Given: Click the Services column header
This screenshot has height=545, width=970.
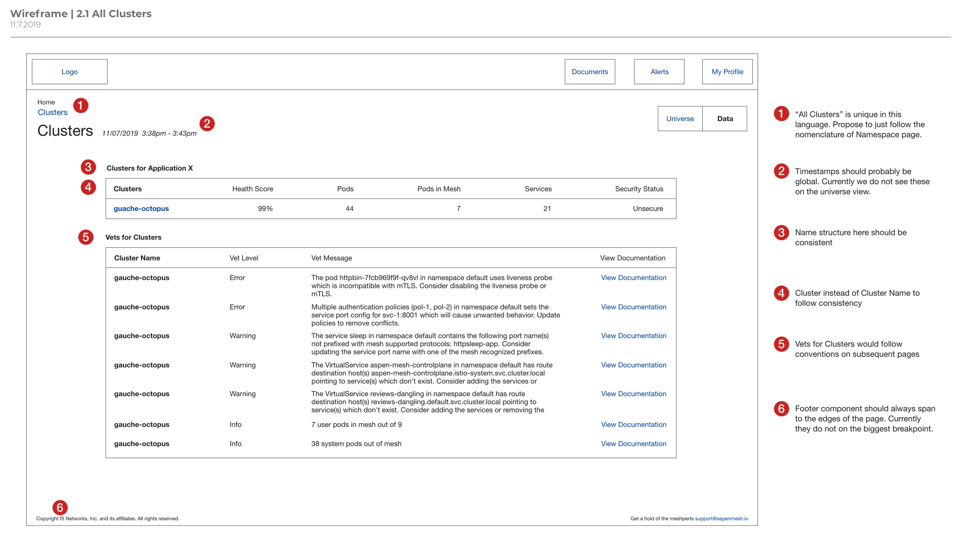Looking at the screenshot, I should (538, 189).
